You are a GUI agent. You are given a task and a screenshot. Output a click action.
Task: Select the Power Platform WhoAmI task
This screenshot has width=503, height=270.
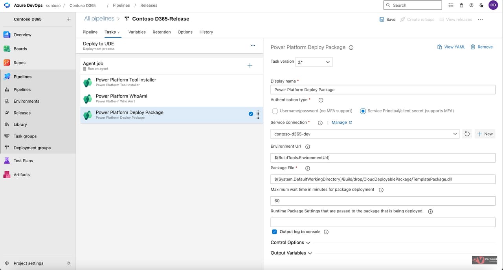click(172, 98)
